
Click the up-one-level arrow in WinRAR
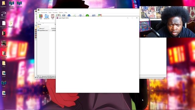pyautogui.click(x=39, y=21)
